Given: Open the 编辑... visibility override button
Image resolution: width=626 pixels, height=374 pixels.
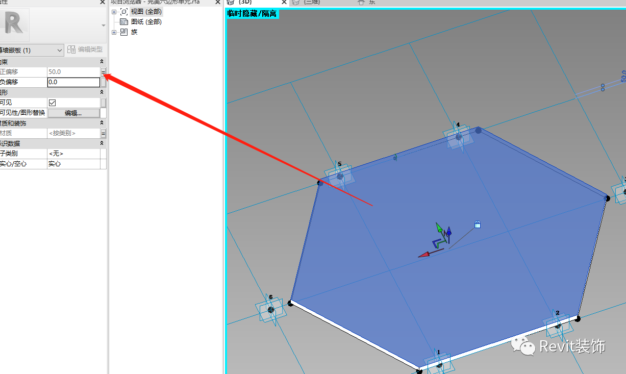Looking at the screenshot, I should click(73, 113).
